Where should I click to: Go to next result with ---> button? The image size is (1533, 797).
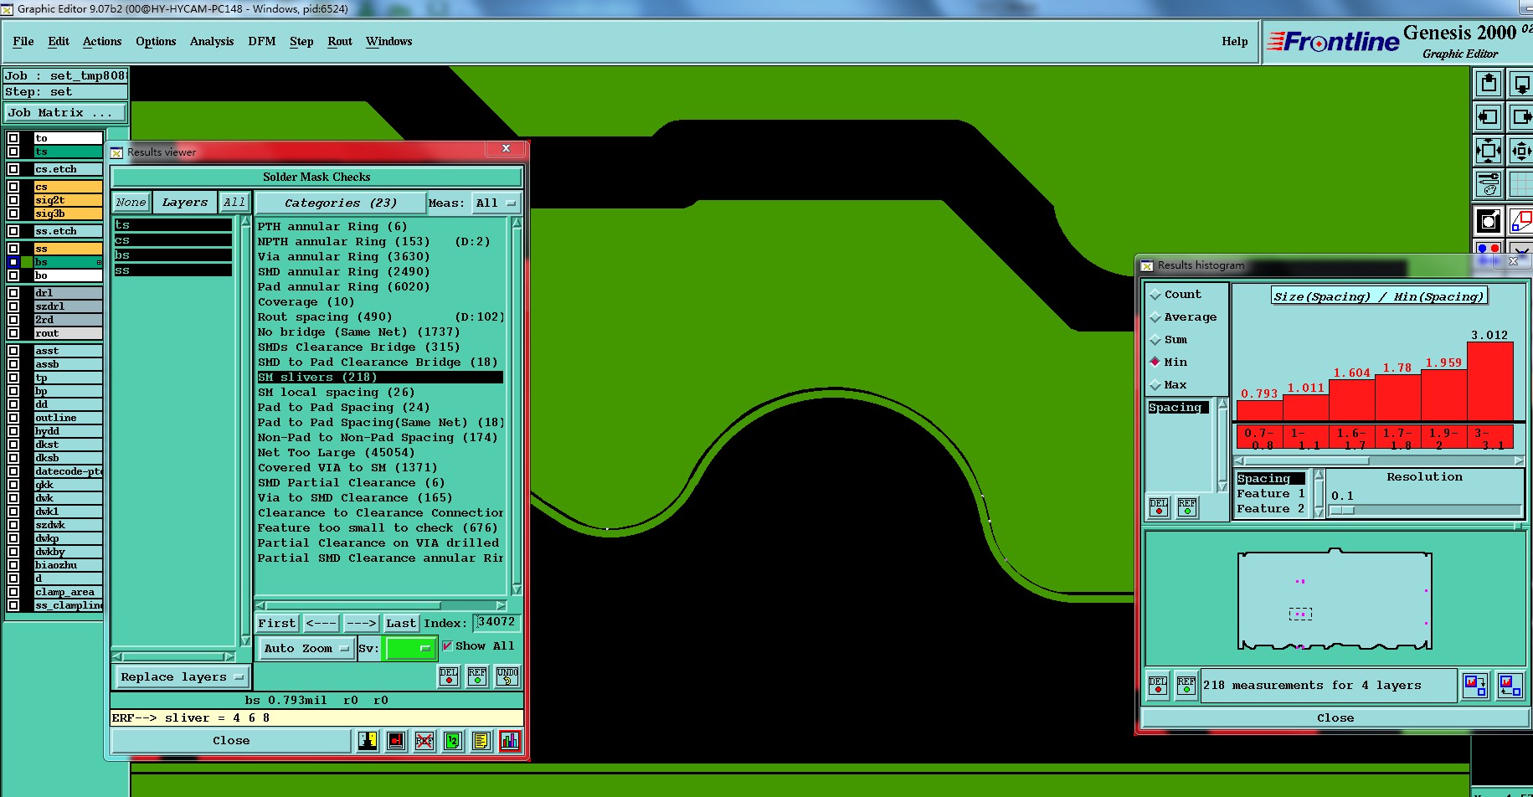[x=361, y=623]
